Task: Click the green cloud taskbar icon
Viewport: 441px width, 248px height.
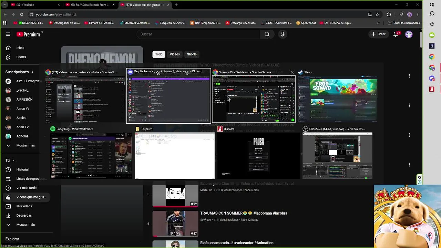Action: pyautogui.click(x=432, y=35)
